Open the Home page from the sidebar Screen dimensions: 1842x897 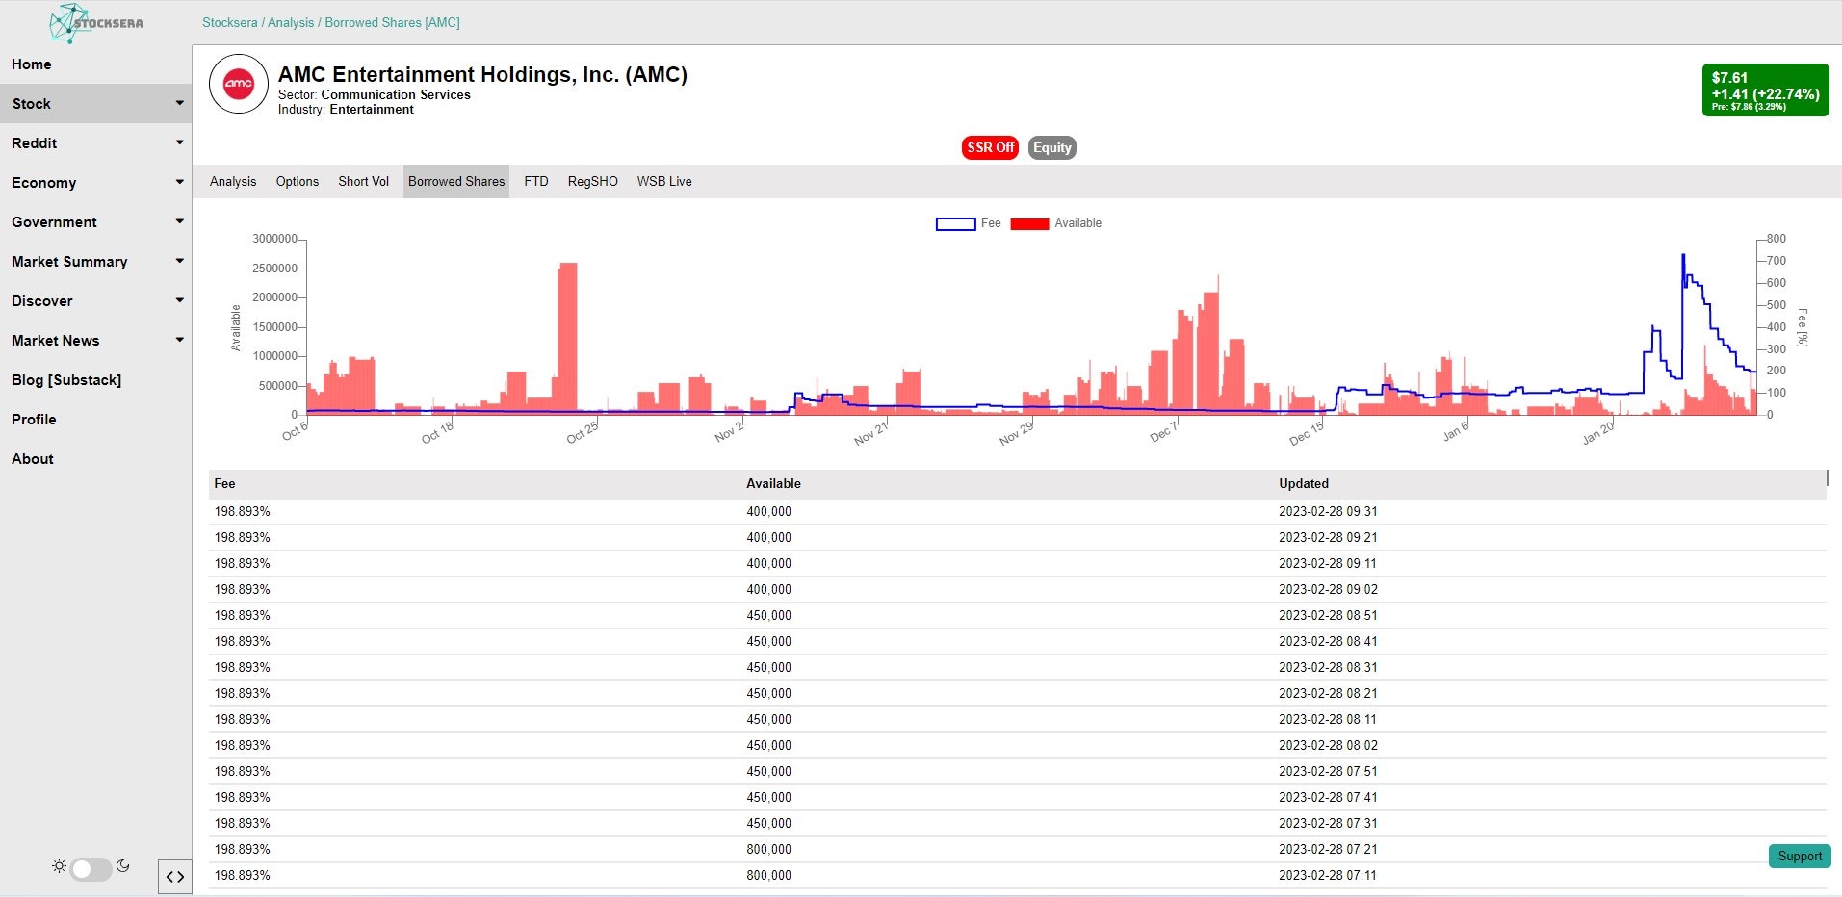click(x=32, y=64)
